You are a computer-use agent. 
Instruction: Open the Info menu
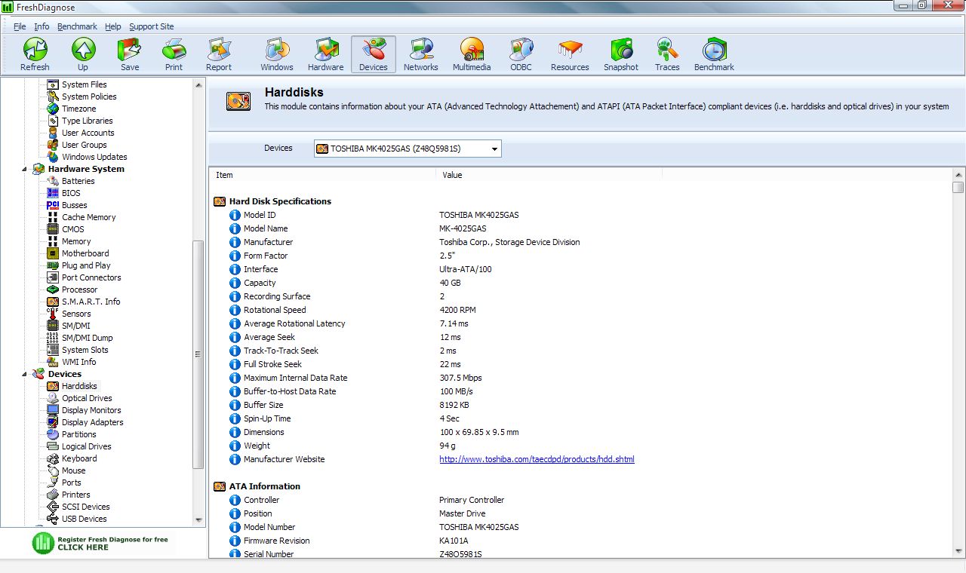point(42,26)
